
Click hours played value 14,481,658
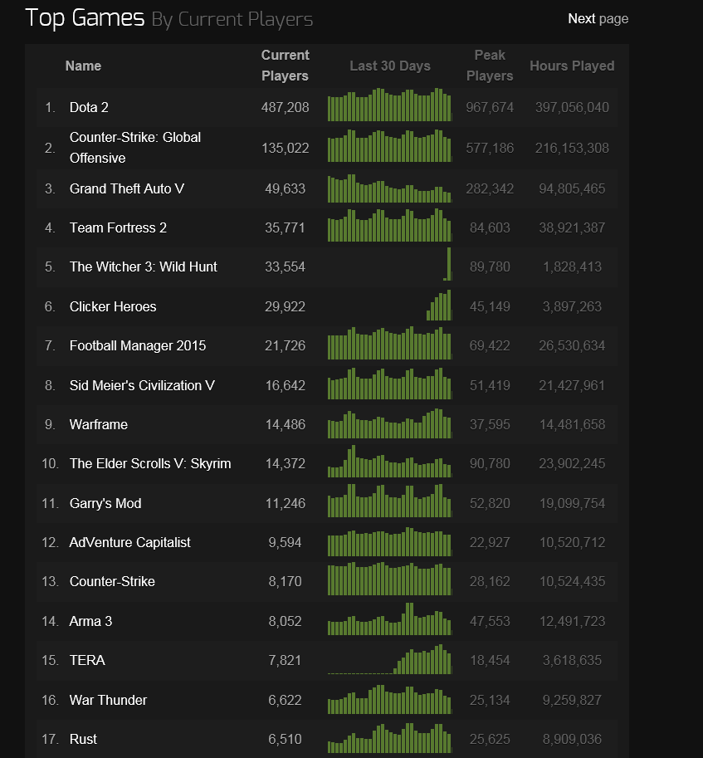(572, 424)
